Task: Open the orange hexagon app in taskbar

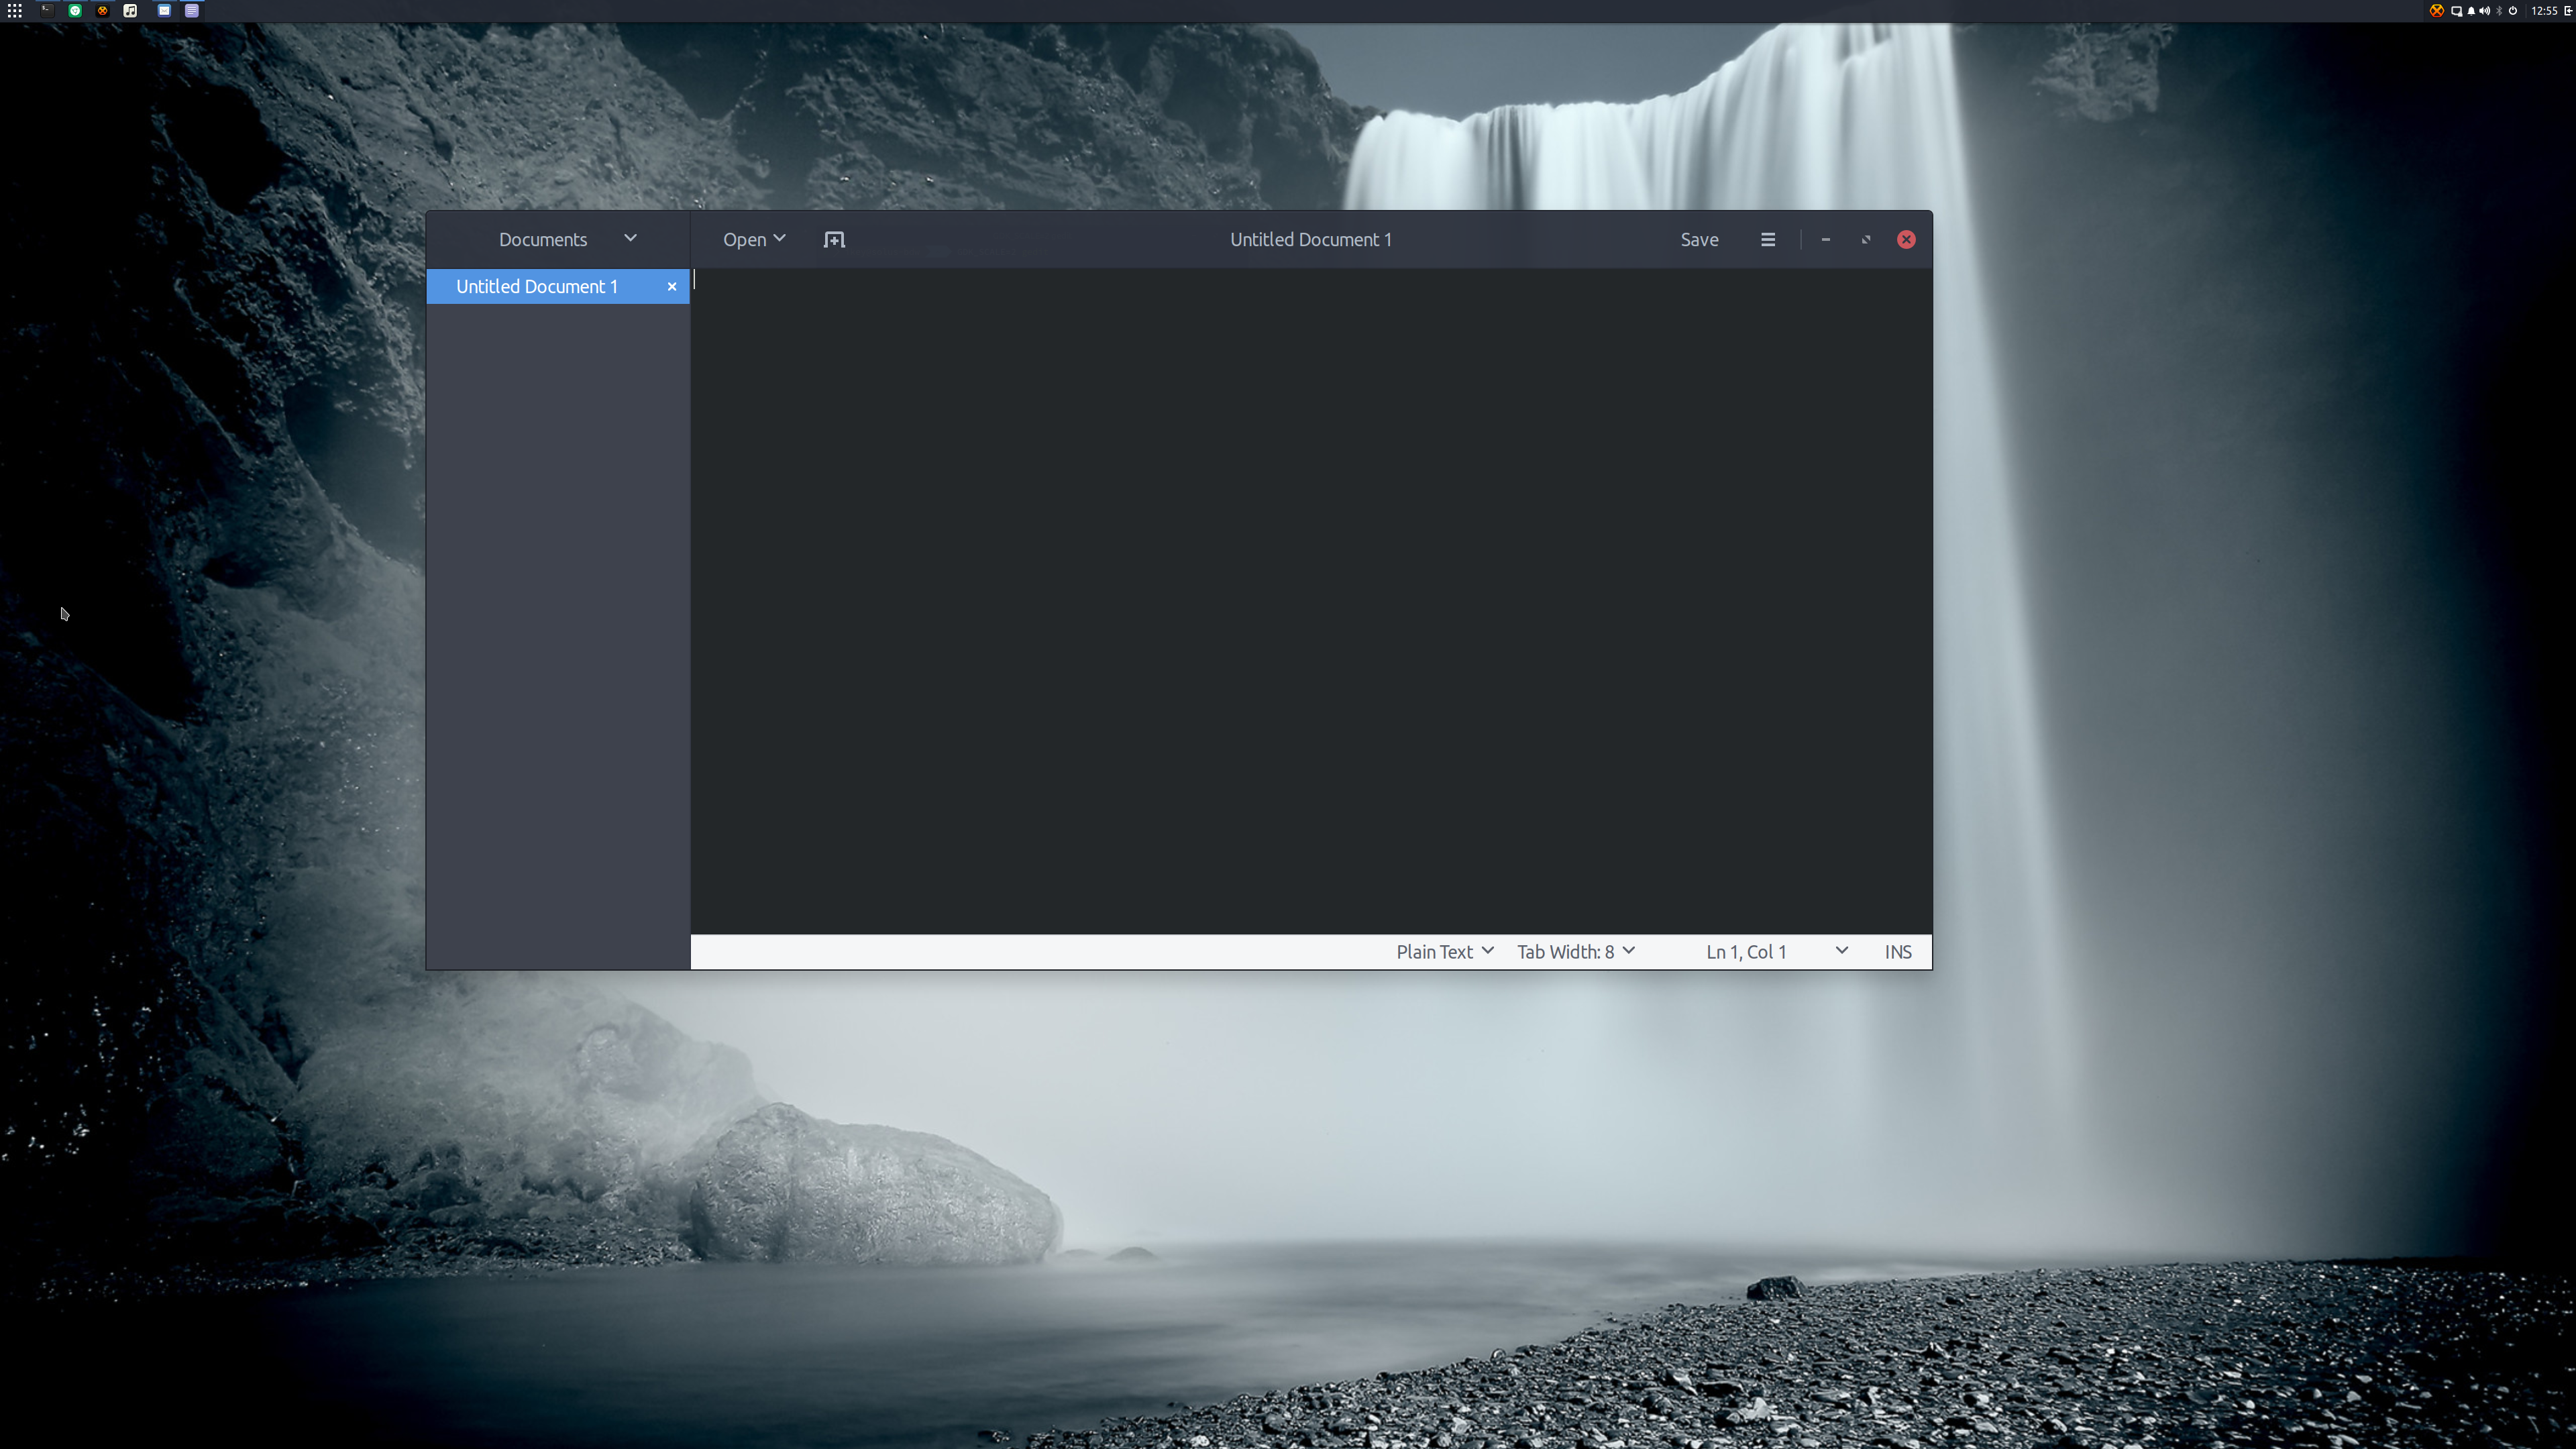Action: click(102, 11)
